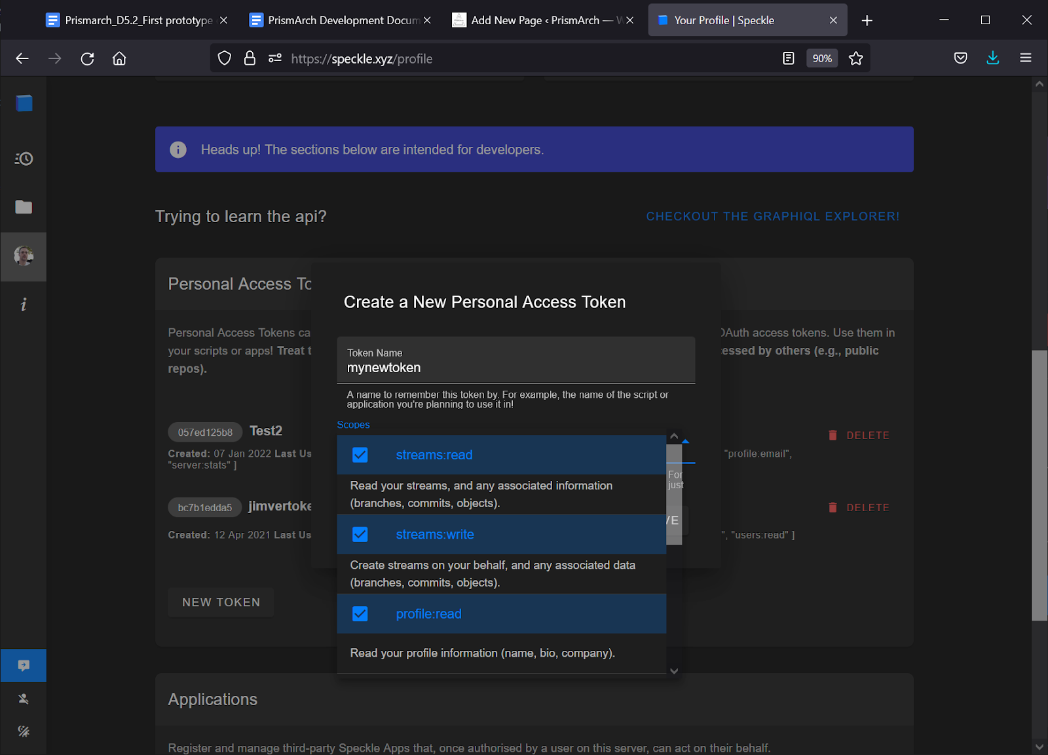The width and height of the screenshot is (1048, 755).
Task: Click the info icon in the Heads up banner
Action: click(x=178, y=149)
